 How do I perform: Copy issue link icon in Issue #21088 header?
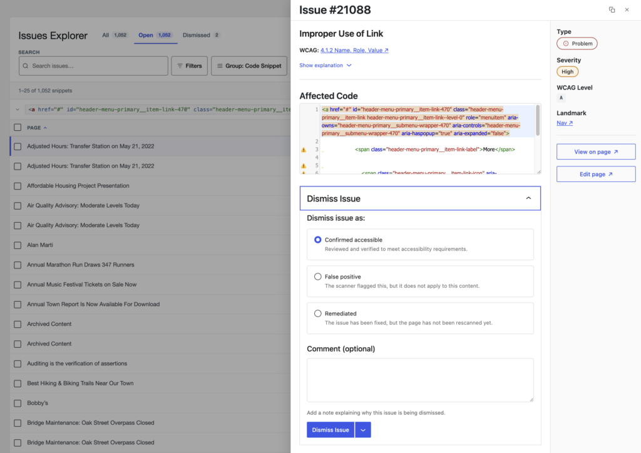point(612,10)
